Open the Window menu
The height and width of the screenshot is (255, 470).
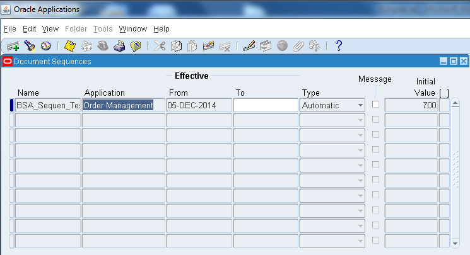click(x=132, y=29)
